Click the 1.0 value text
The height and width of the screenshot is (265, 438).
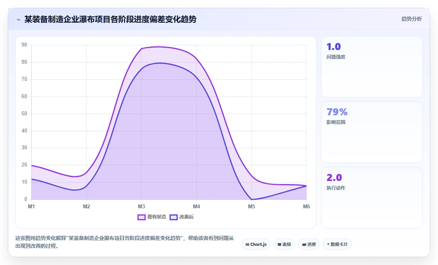pyautogui.click(x=334, y=47)
